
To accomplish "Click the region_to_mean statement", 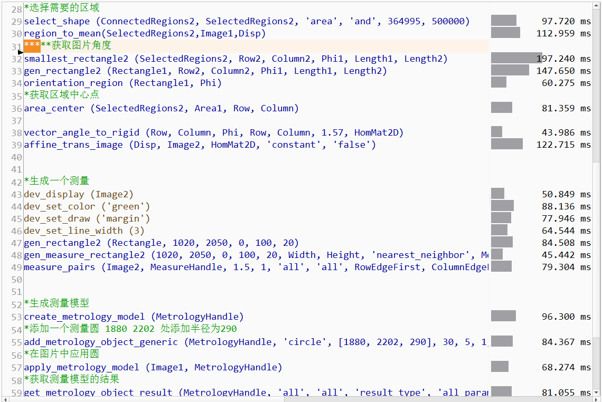I will point(145,34).
